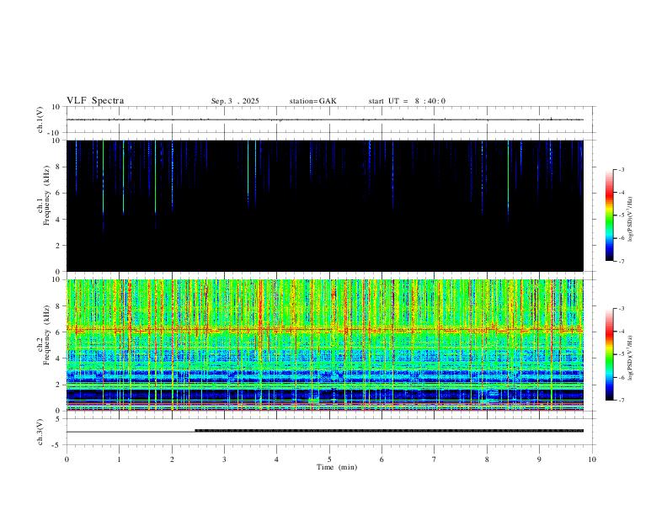Click the red 6 kHz band in ch.2
Image resolution: width=667 pixels, height=515 pixels.
[325, 329]
